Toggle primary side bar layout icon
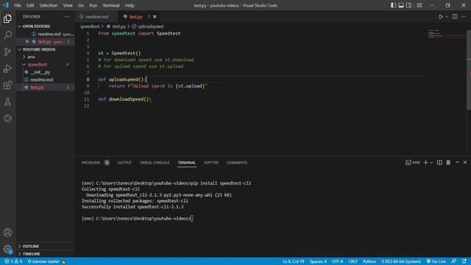471x265 pixels. click(393, 5)
